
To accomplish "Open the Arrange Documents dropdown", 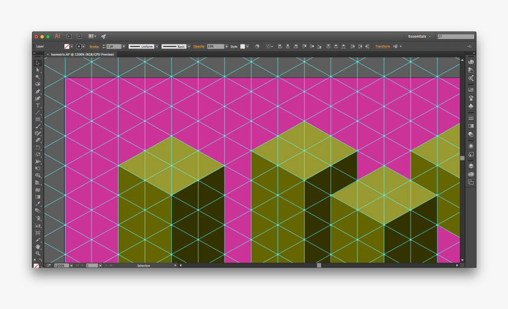I will pos(92,36).
